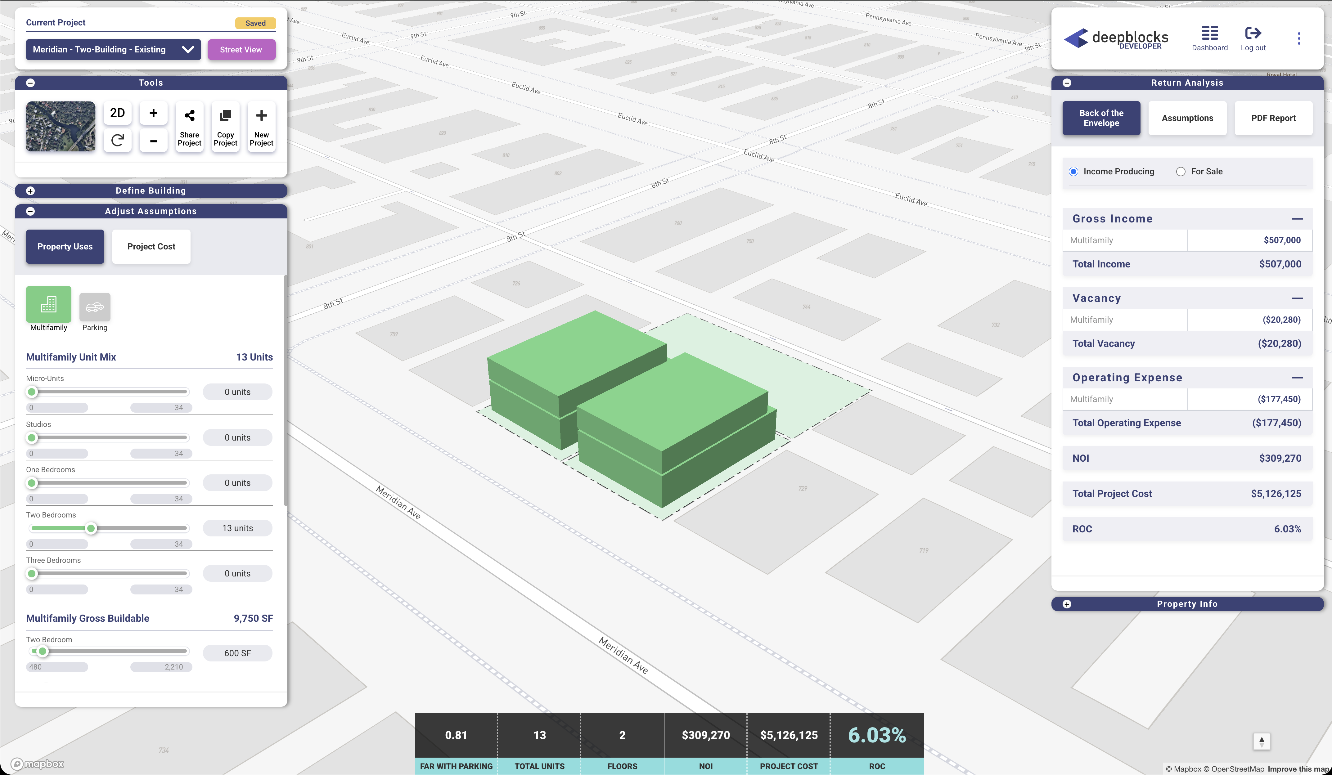Expand the Define Building panel
This screenshot has height=775, width=1332.
pyautogui.click(x=31, y=191)
